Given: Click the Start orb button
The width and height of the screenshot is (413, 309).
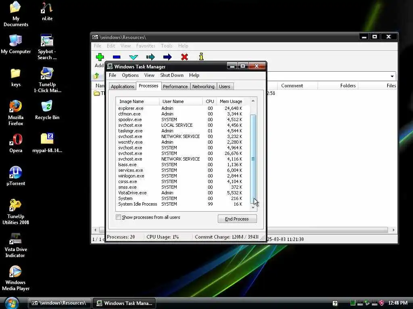Looking at the screenshot, I should tap(12, 303).
